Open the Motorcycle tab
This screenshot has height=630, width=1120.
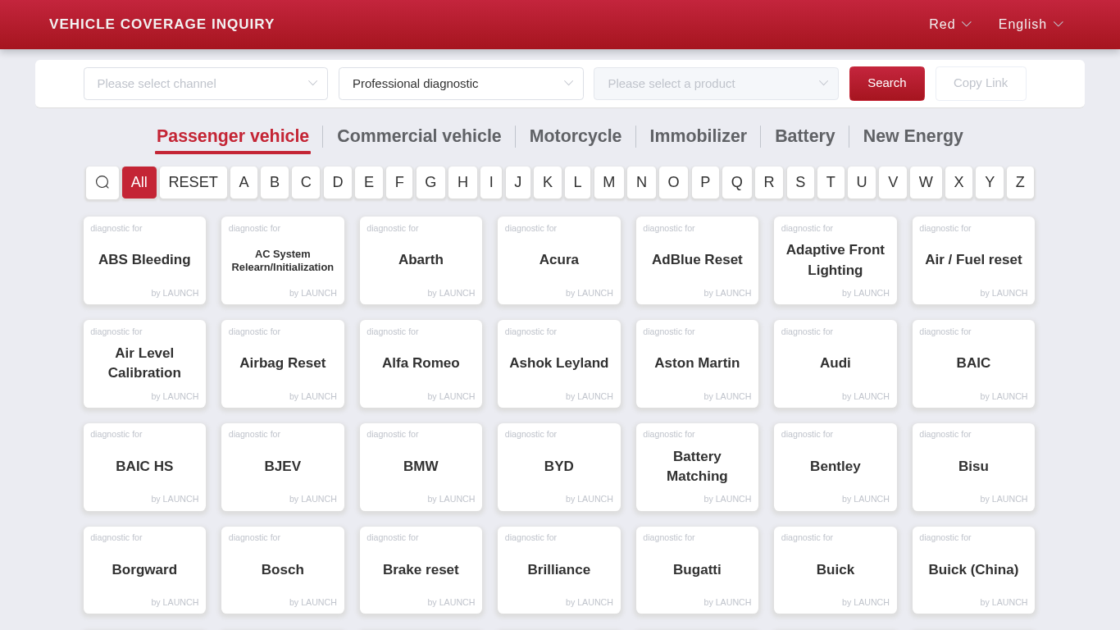[576, 136]
